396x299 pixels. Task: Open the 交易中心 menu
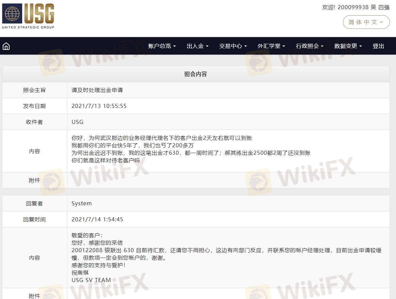(233, 46)
